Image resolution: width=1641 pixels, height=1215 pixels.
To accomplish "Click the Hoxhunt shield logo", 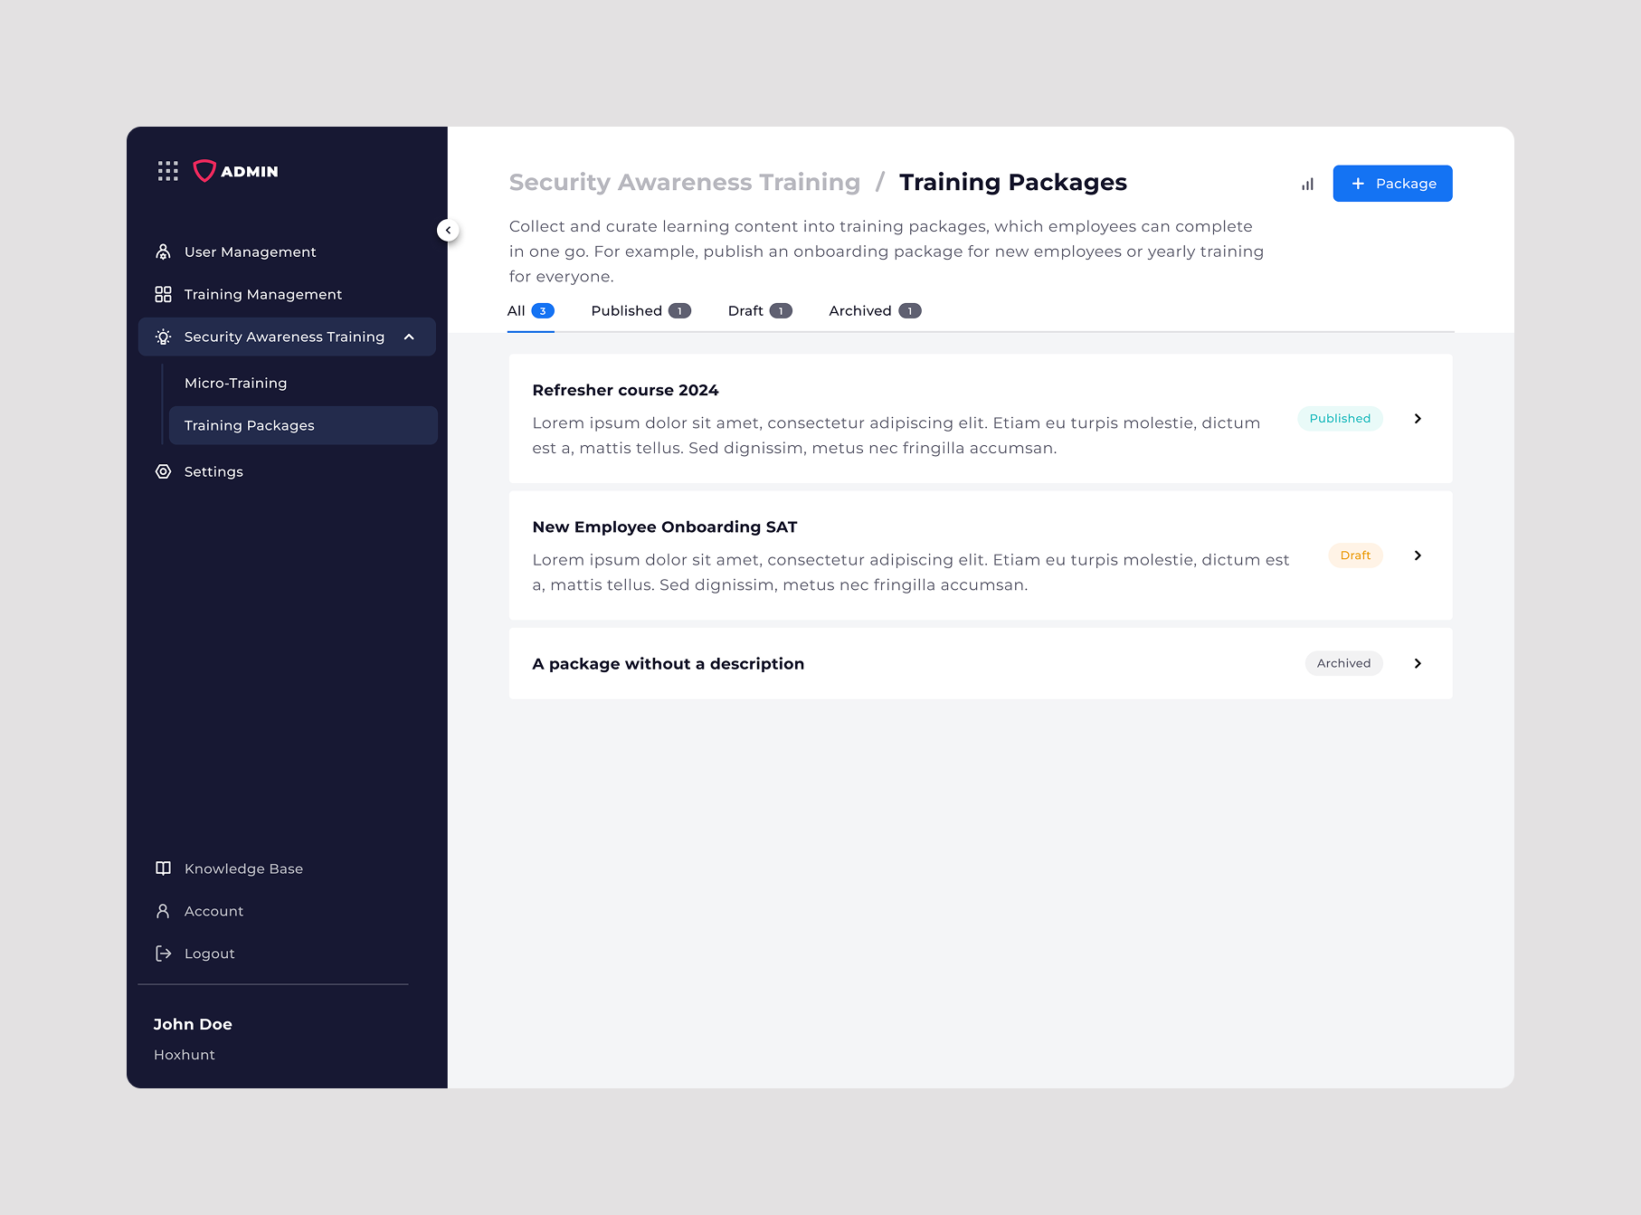I will tap(204, 171).
